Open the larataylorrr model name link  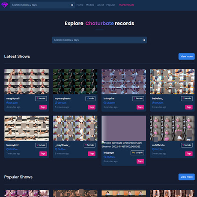click(12, 145)
